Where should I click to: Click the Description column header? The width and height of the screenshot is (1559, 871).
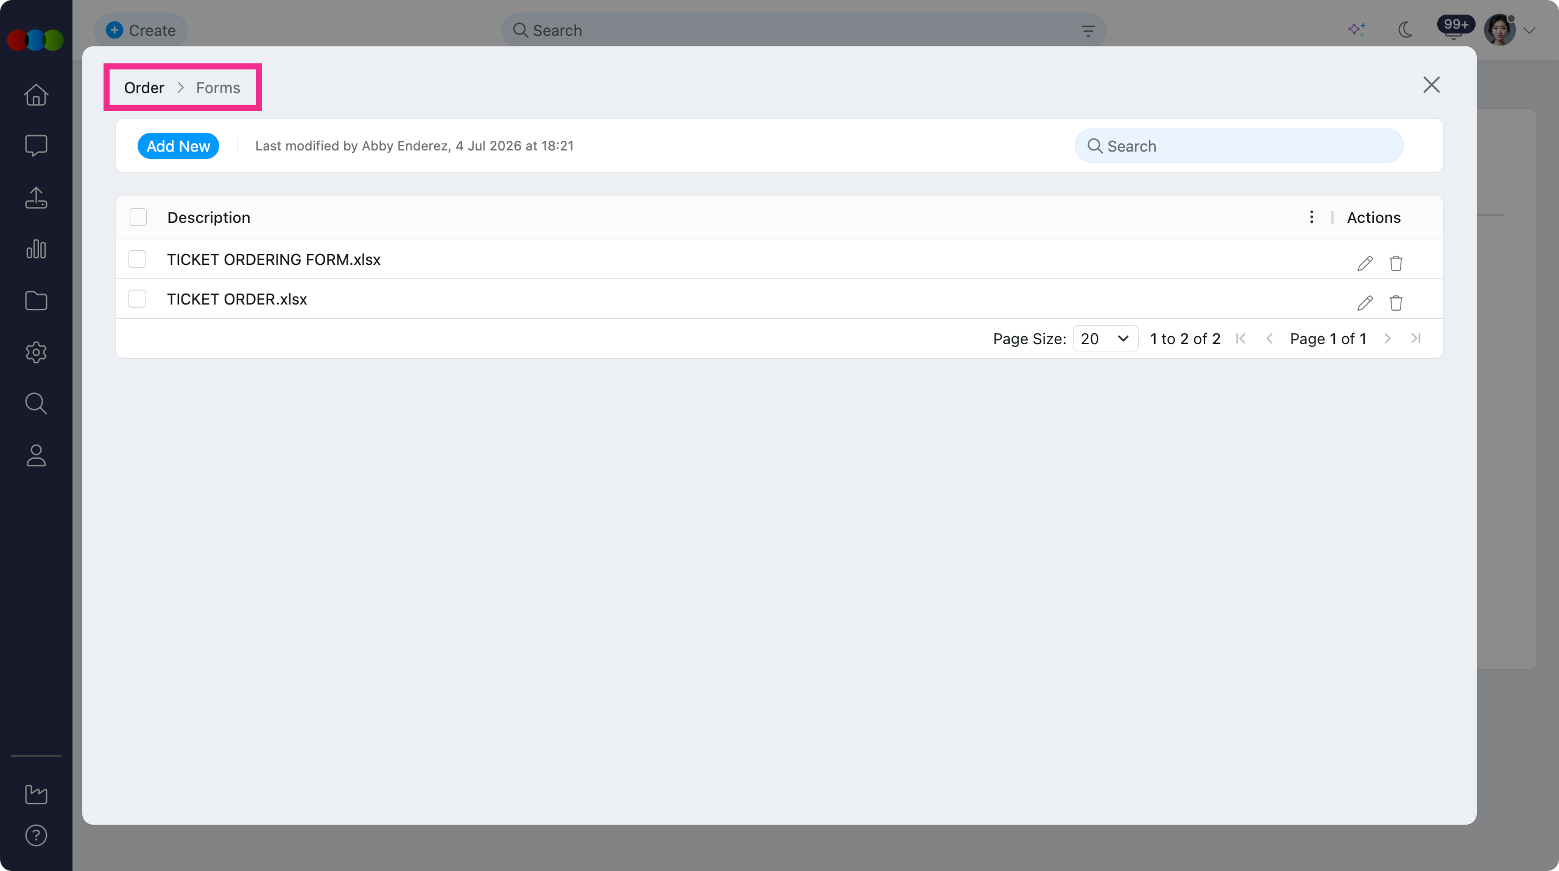click(208, 217)
